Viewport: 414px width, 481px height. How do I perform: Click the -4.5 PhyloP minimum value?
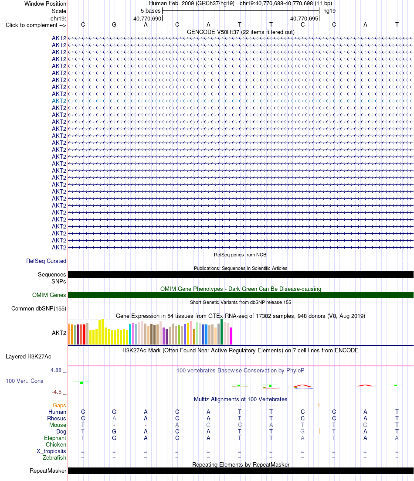(56, 392)
